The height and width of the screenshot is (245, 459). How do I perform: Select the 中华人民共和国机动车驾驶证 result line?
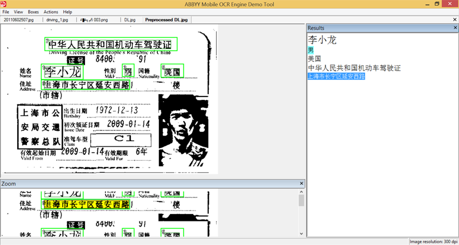tap(353, 68)
